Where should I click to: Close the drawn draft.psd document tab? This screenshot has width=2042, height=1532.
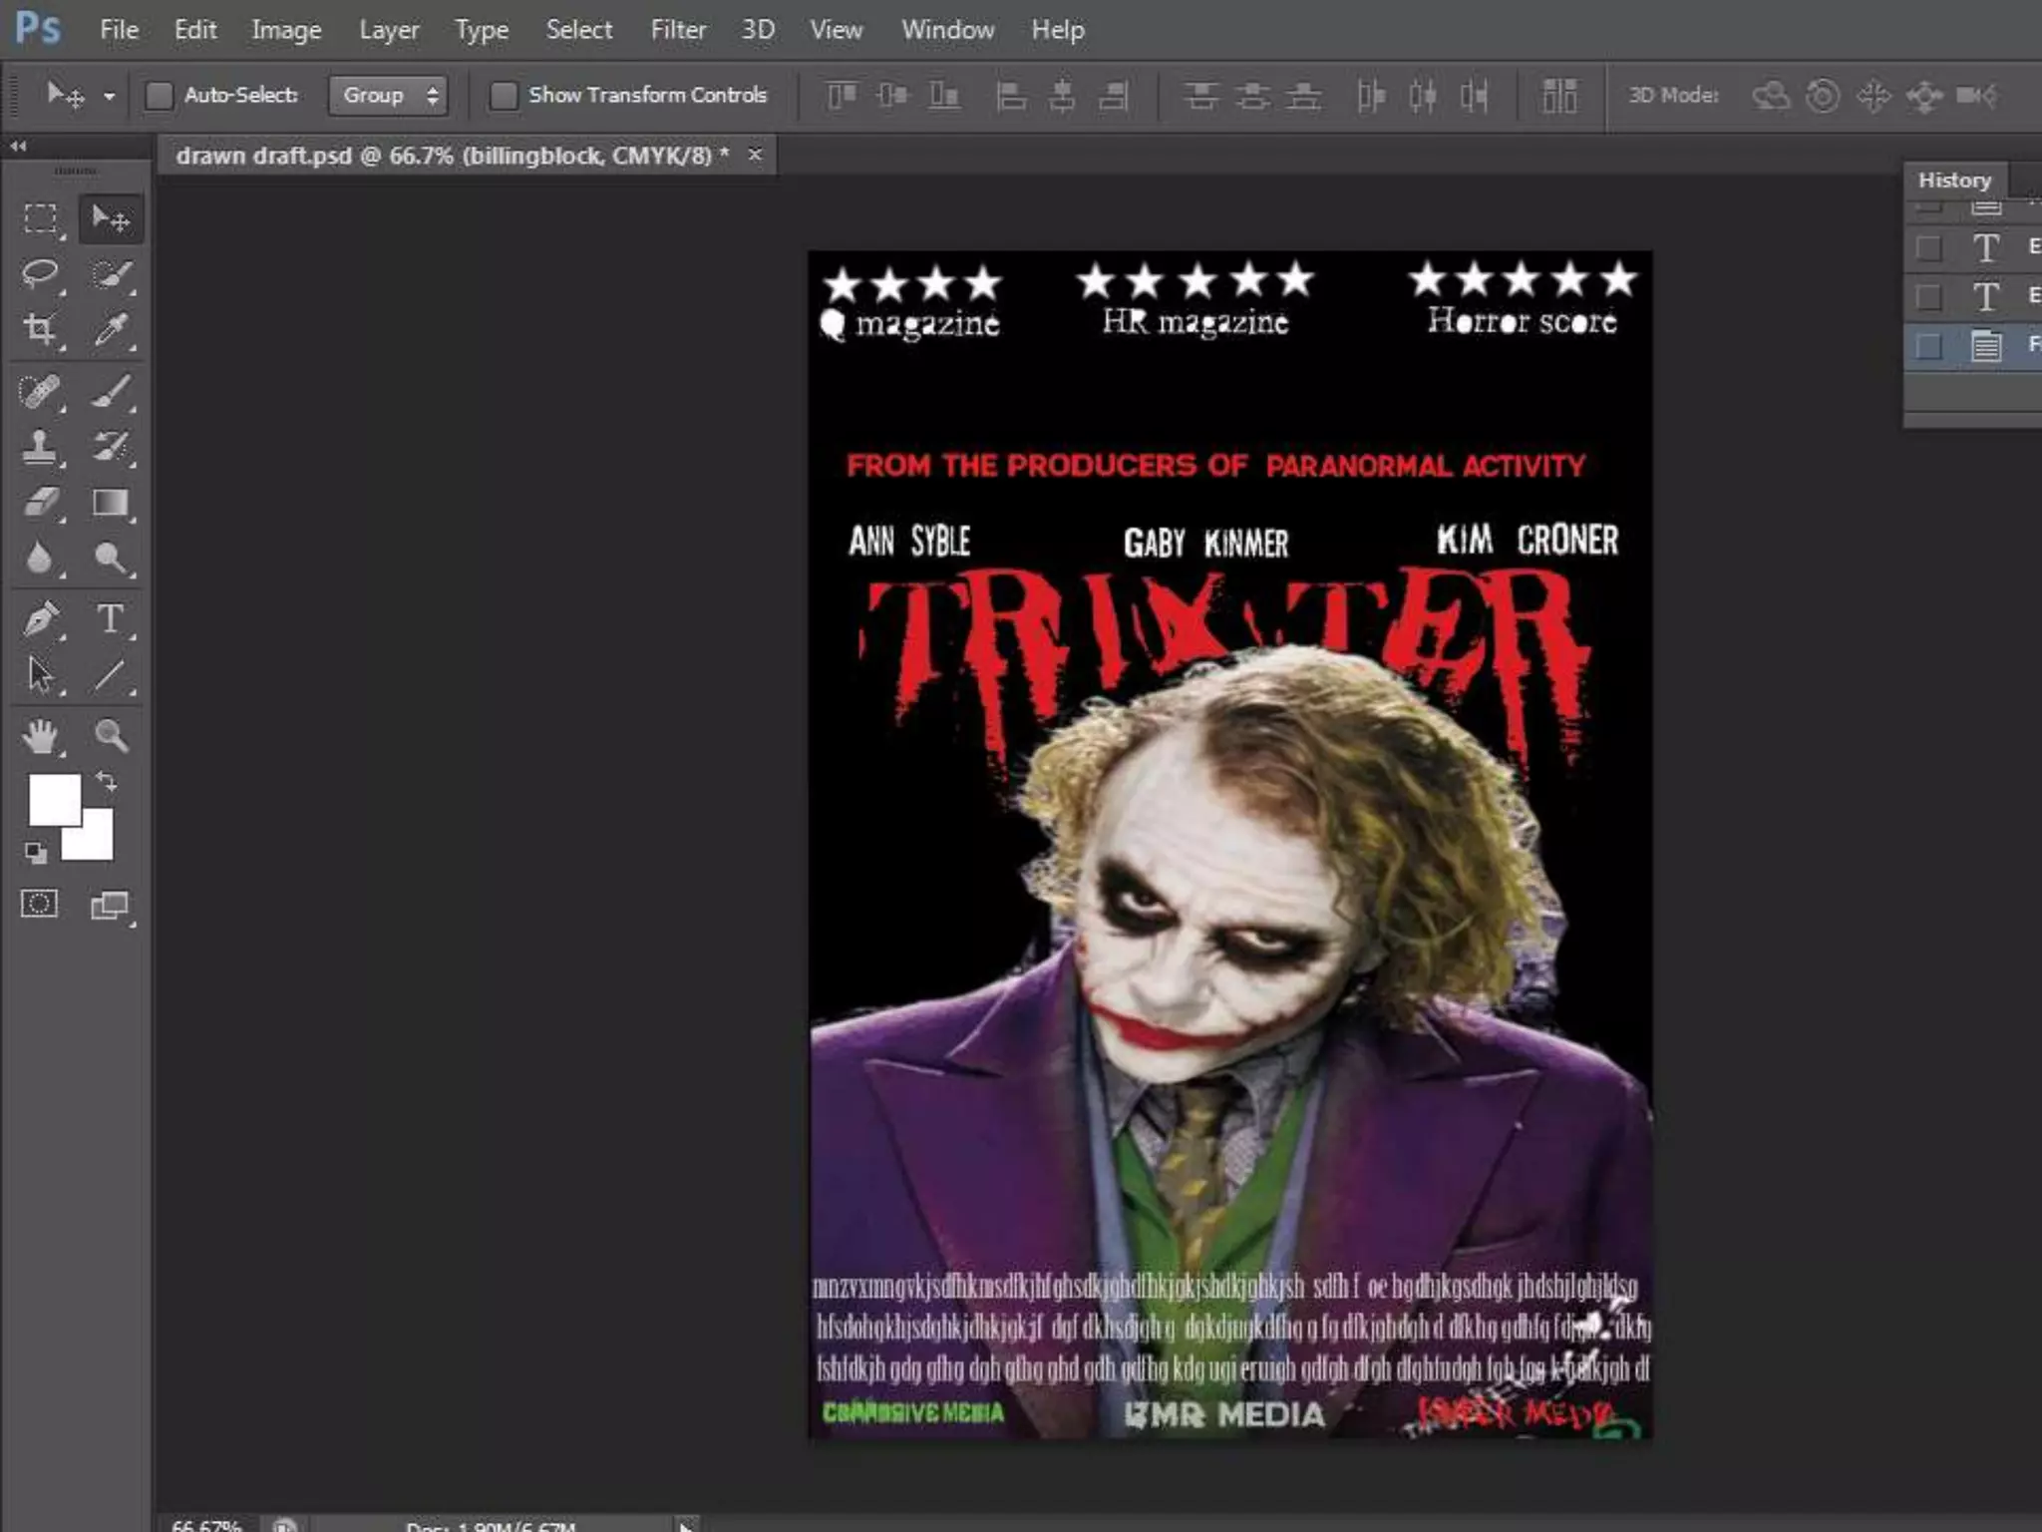pos(755,155)
